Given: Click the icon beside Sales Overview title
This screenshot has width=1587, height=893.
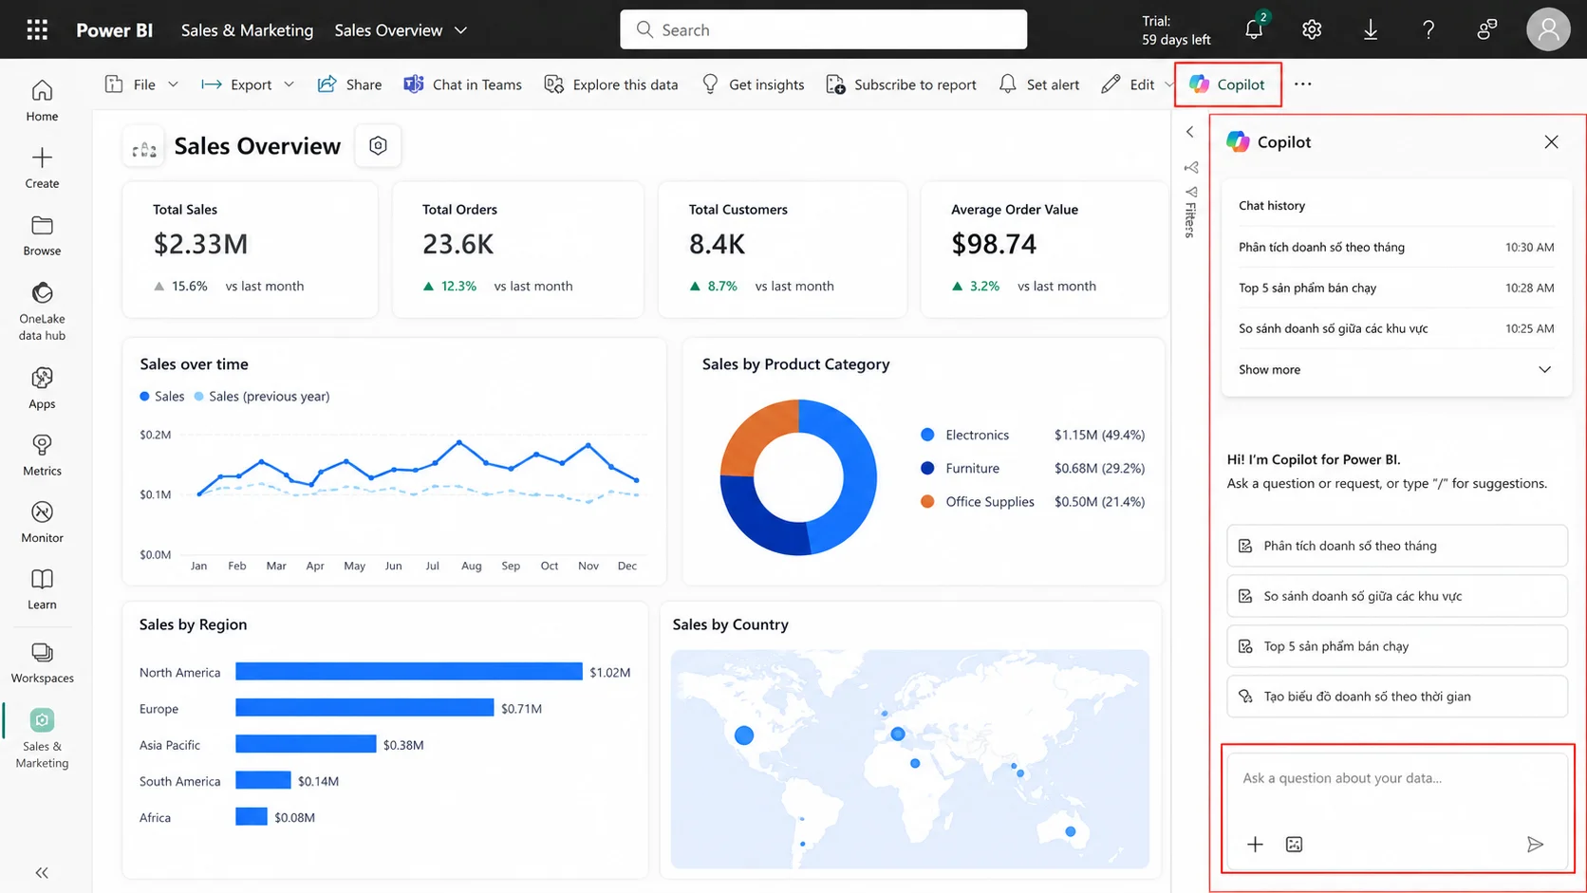Looking at the screenshot, I should 378,145.
